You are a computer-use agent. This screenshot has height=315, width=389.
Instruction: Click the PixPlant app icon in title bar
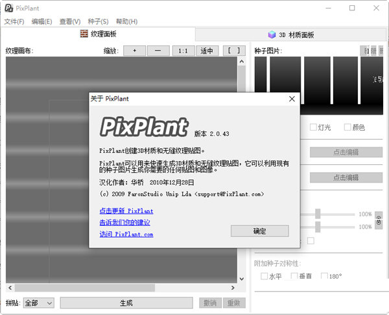8,8
